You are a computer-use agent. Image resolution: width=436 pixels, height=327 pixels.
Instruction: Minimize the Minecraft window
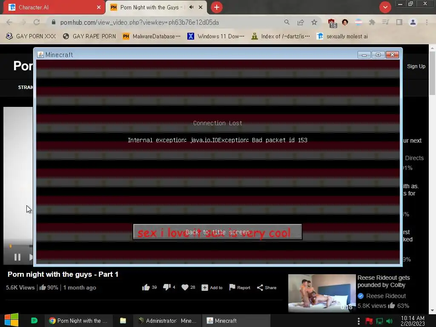click(x=364, y=55)
